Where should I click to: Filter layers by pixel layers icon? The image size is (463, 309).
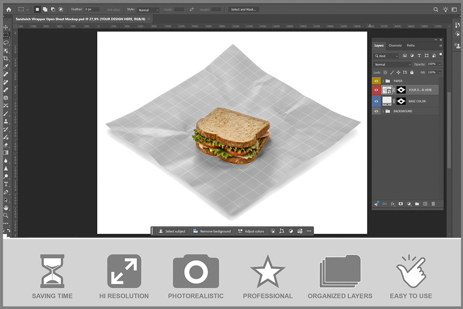405,56
